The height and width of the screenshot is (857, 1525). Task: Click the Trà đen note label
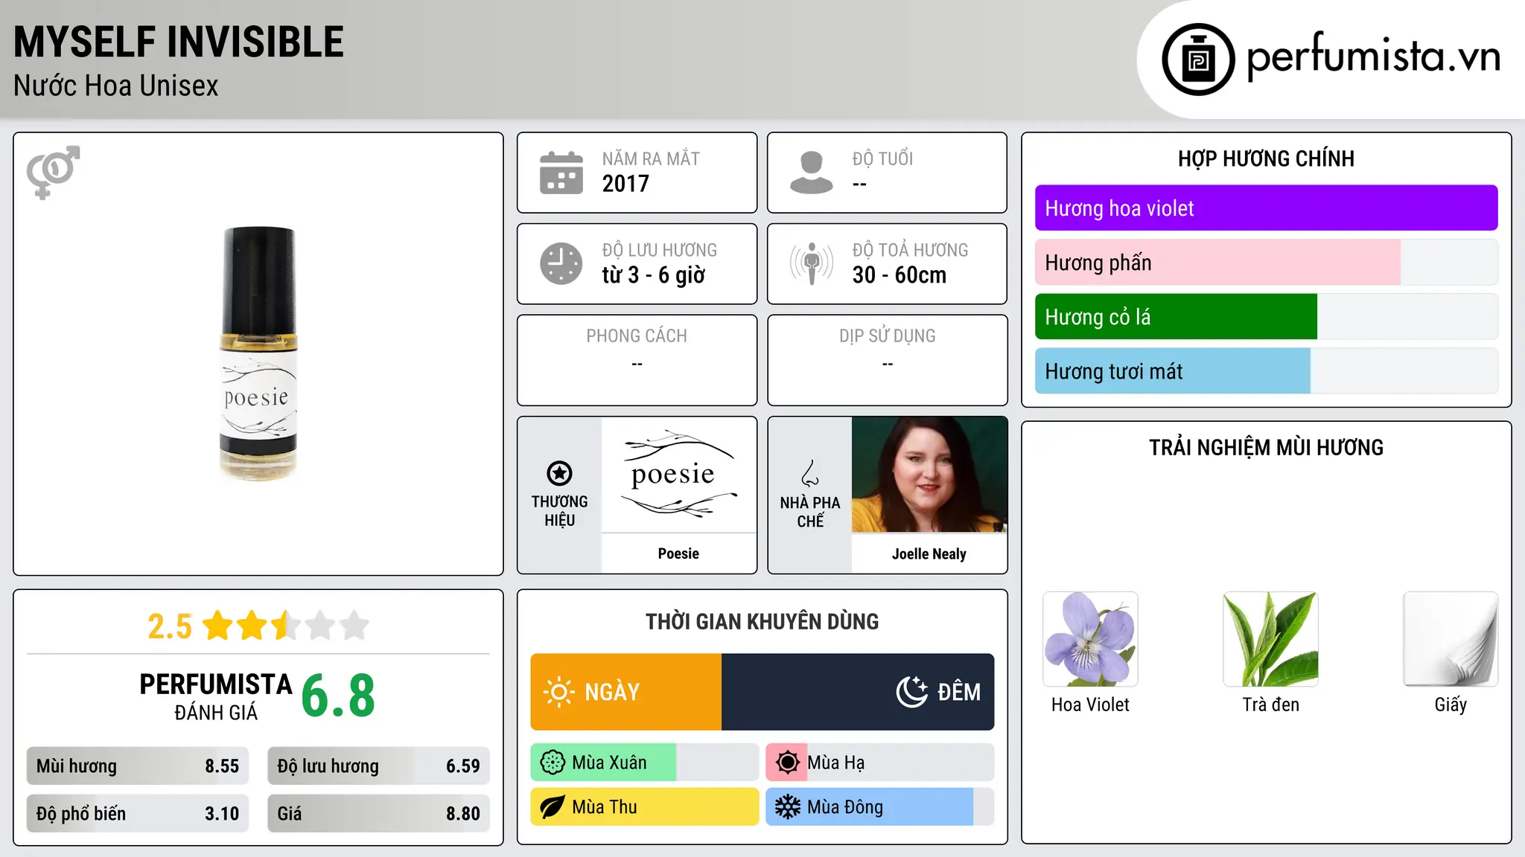(1270, 704)
